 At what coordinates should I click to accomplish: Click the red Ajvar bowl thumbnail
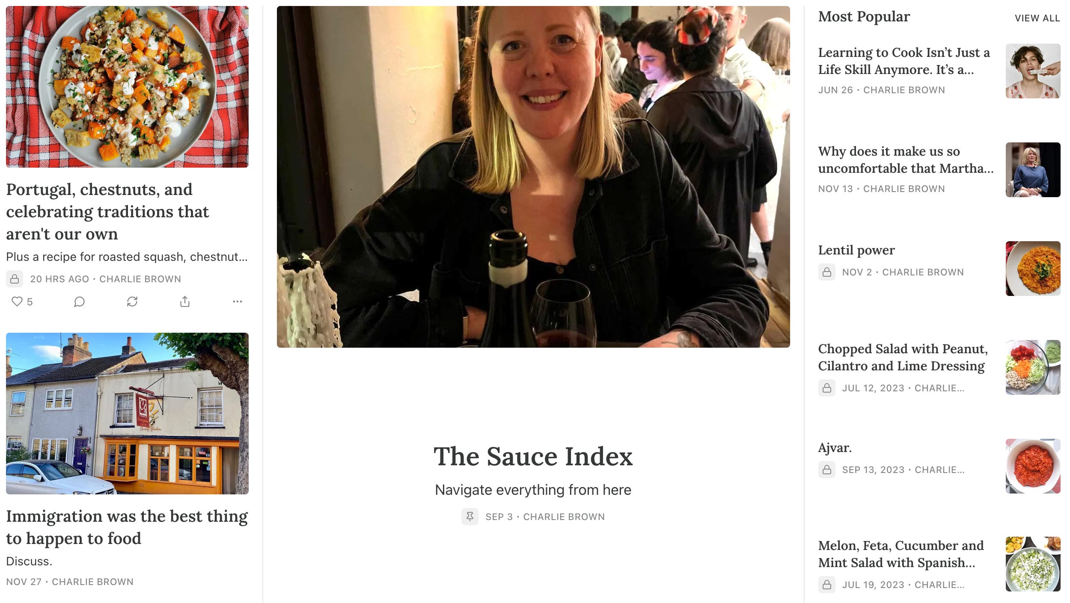[1033, 466]
